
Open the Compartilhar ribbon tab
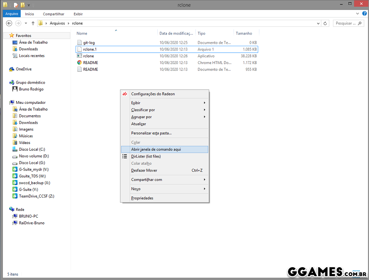(53, 14)
